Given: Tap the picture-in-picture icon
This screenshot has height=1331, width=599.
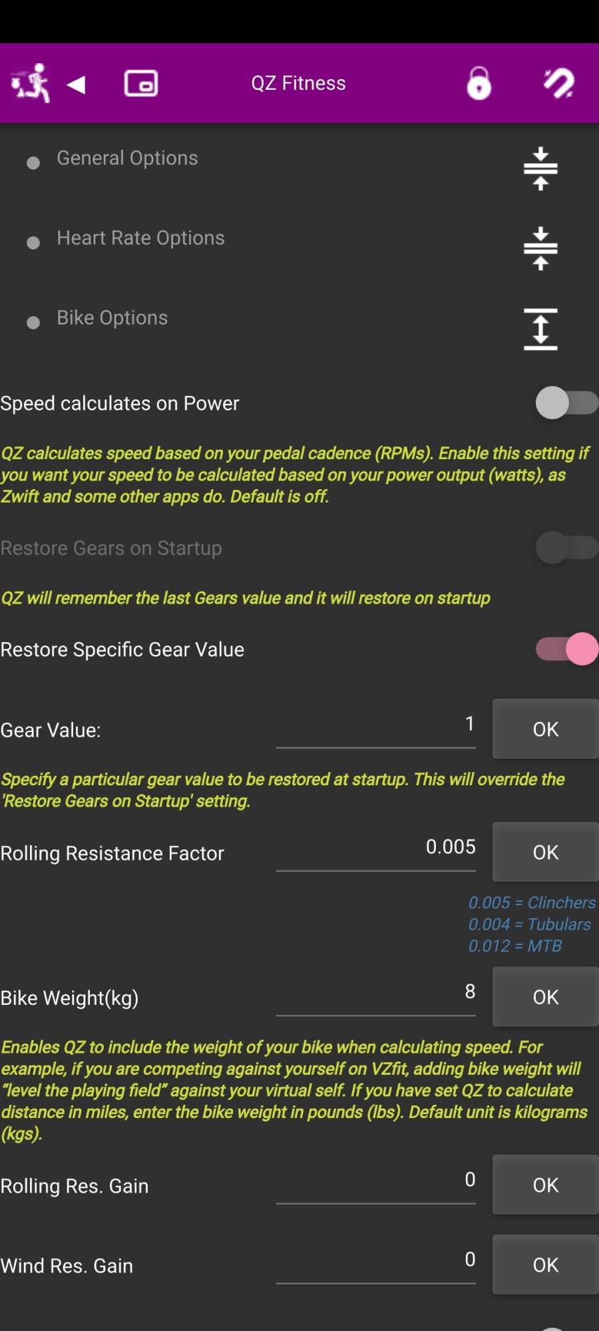Looking at the screenshot, I should (141, 83).
